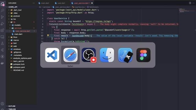
Task: Expand the macos folder
Action: (16, 40)
